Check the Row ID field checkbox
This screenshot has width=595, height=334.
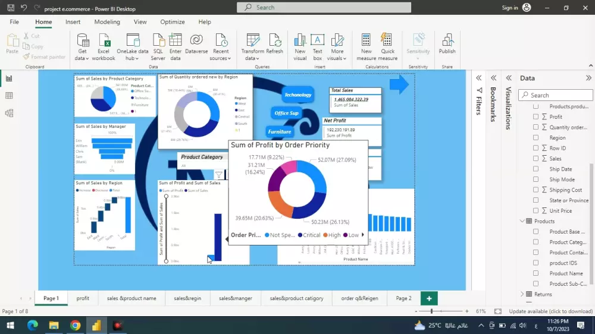(535, 148)
